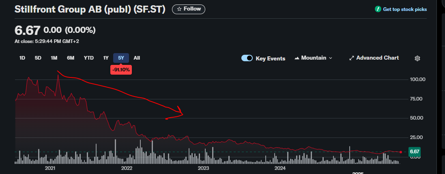Click the Stillfront Group AB (publ) title
Image resolution: width=445 pixels, height=174 pixels.
pyautogui.click(x=90, y=9)
